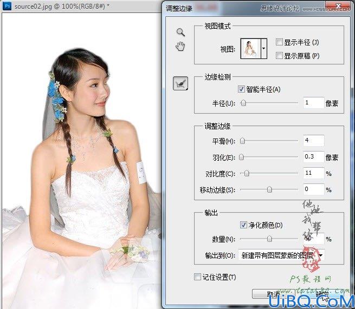Viewport: 355px width, 309px height.
Task: Close the 调整边缘 dialog
Action: tap(338, 5)
